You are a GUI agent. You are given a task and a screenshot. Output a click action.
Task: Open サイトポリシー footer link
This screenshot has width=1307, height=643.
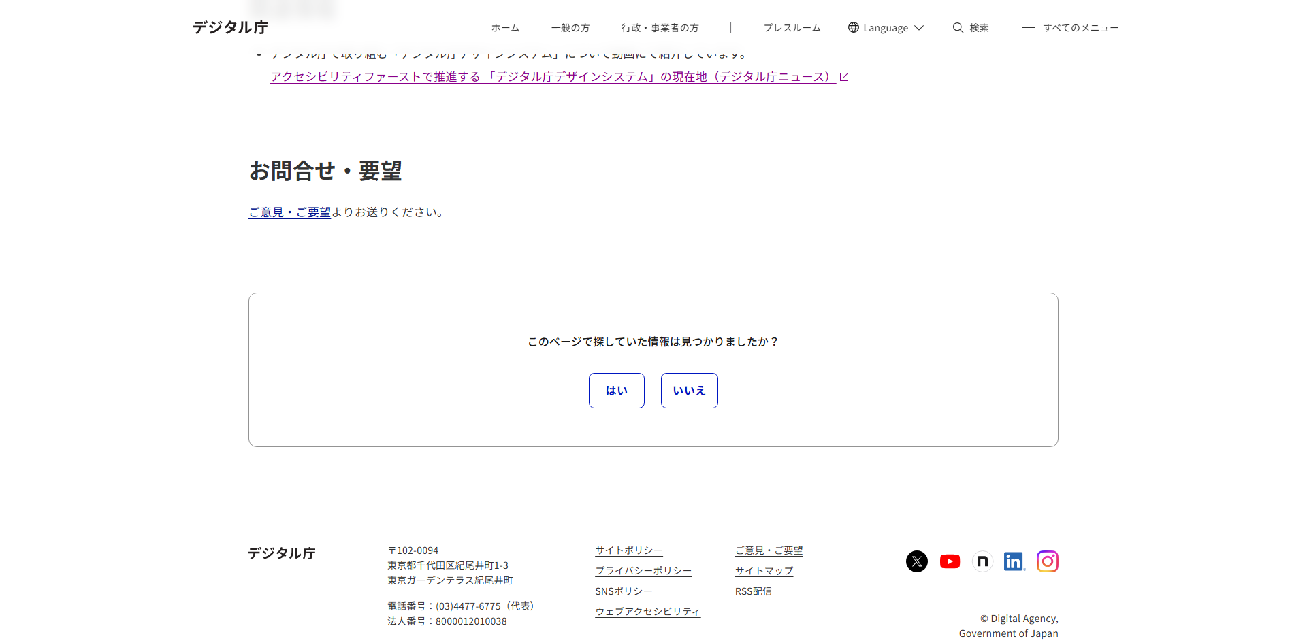tap(629, 550)
